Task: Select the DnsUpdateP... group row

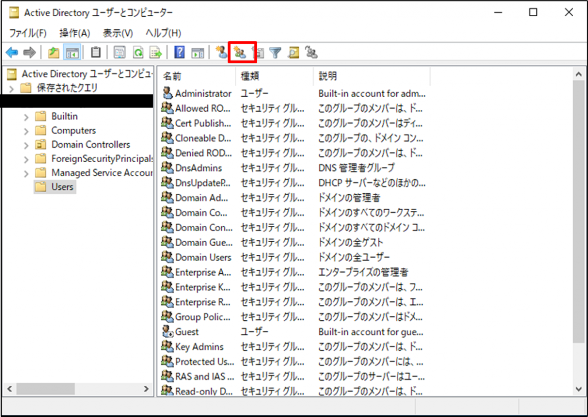Action: coord(293,182)
